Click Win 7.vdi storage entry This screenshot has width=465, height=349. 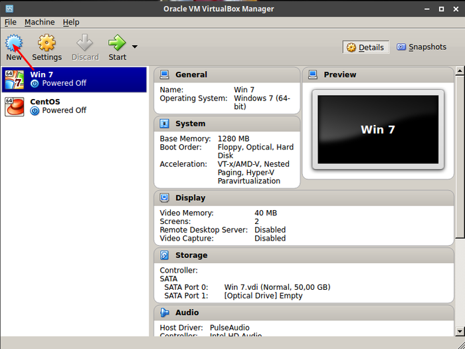tap(277, 287)
